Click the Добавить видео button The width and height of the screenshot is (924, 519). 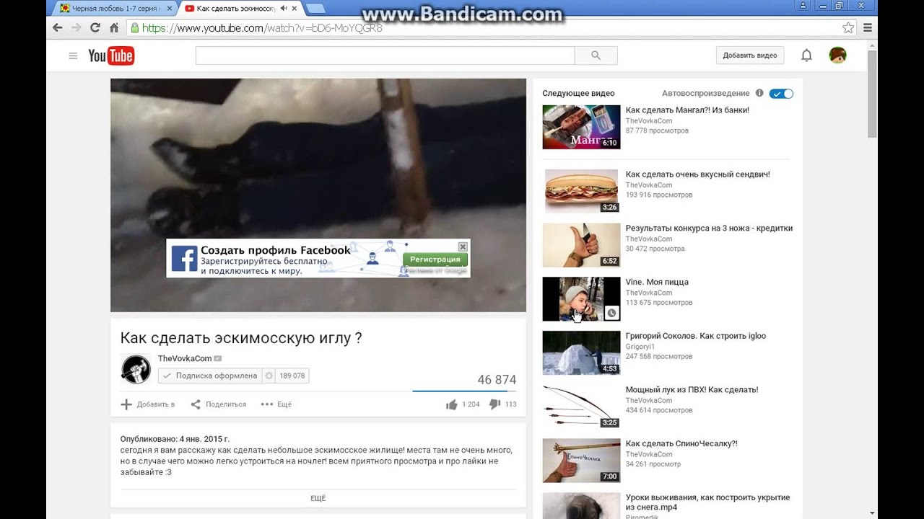[x=750, y=56]
